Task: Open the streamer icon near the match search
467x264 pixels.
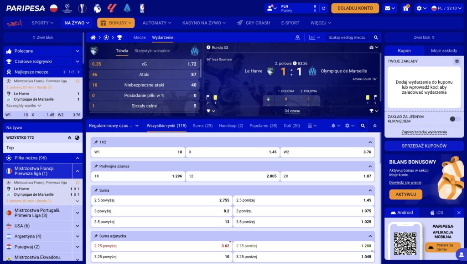Action: (x=297, y=37)
